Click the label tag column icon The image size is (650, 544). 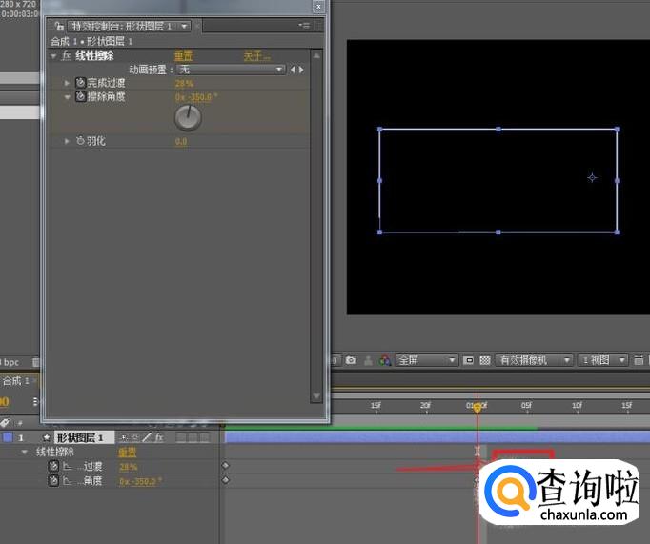click(5, 423)
